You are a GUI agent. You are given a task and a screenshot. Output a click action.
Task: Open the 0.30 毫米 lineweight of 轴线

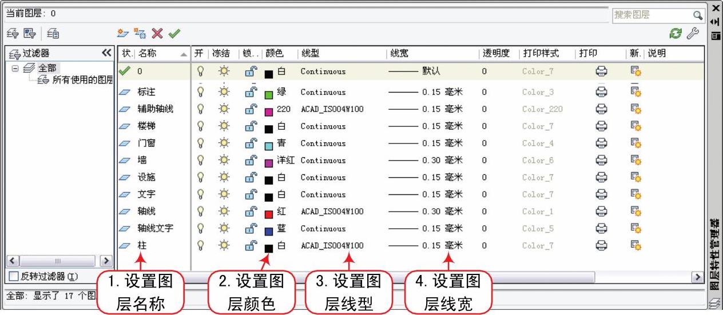(426, 212)
